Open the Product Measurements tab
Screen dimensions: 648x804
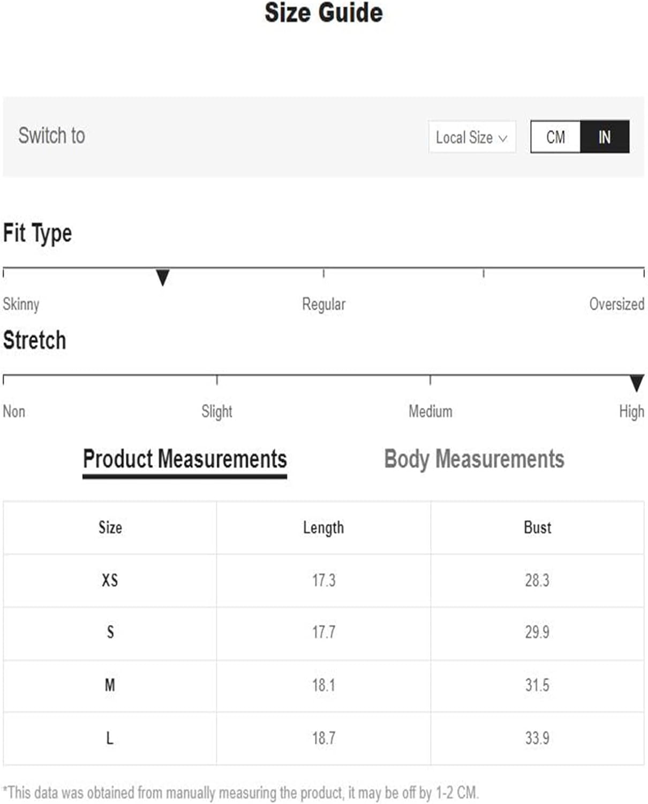tap(185, 460)
